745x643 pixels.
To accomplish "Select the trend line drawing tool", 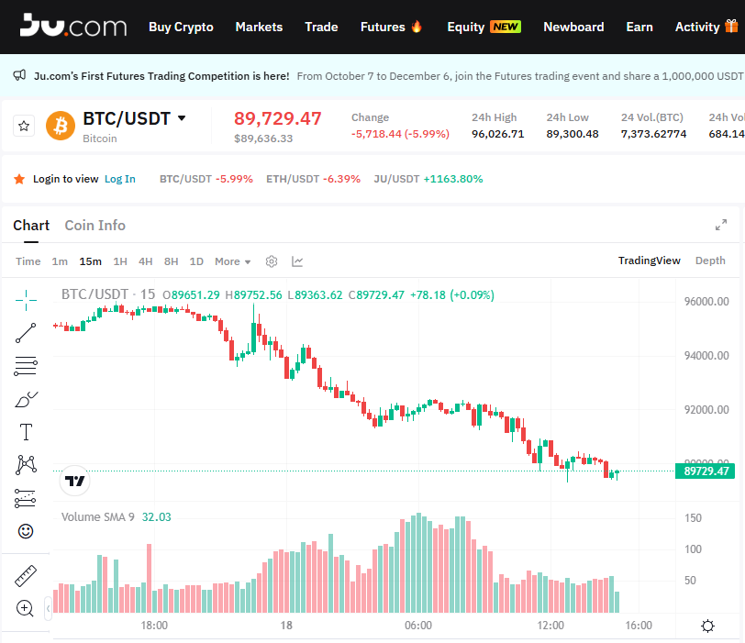I will [x=26, y=333].
